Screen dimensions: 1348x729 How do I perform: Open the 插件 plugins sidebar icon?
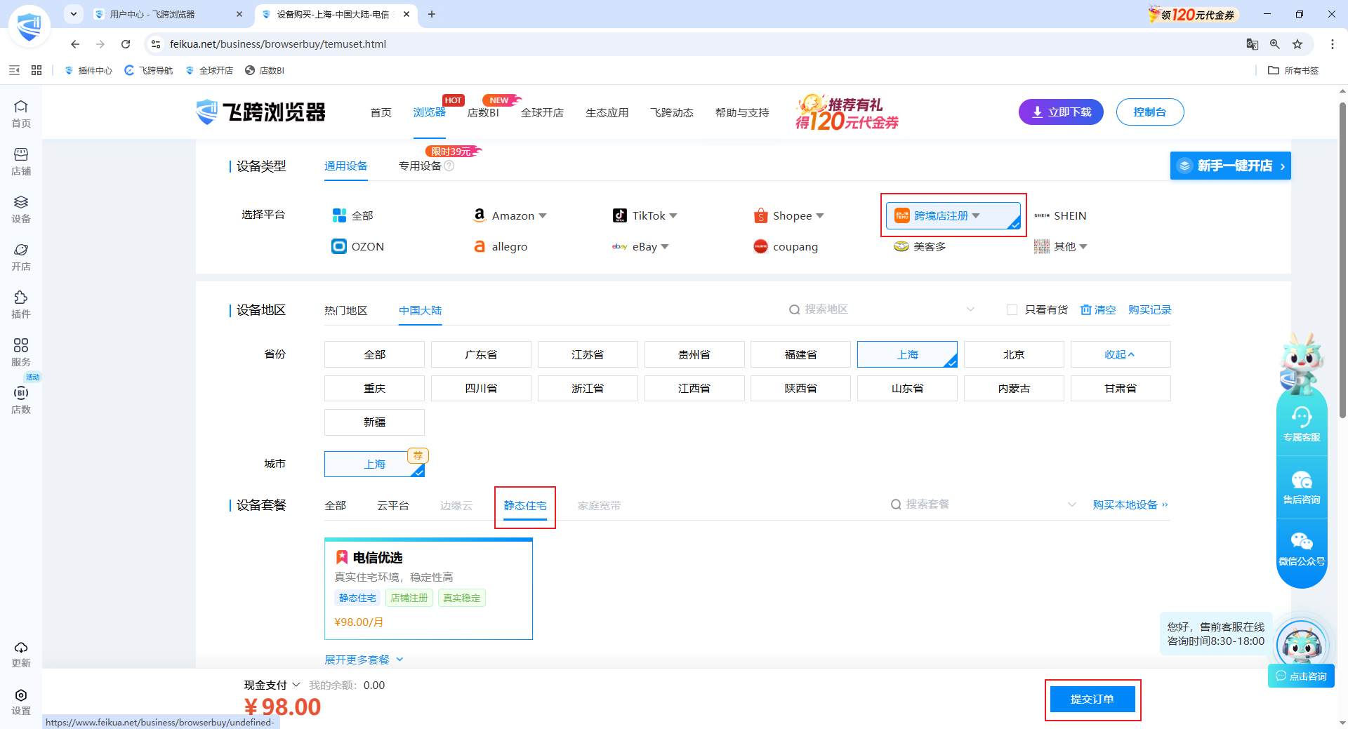(x=21, y=305)
